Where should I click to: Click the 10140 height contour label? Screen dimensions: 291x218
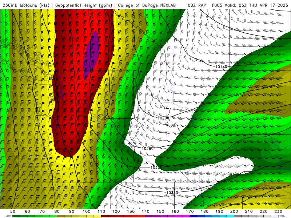click(221, 66)
